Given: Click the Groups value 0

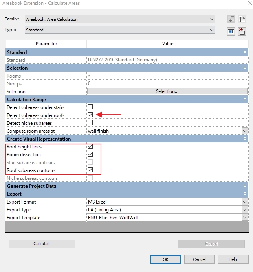Looking at the screenshot, I should 89,83.
